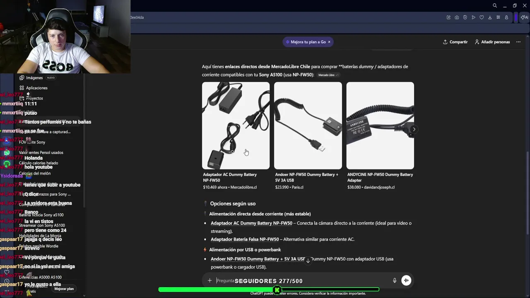Click price text $23.990 Paris.cl
Image resolution: width=530 pixels, height=298 pixels.
point(289,187)
